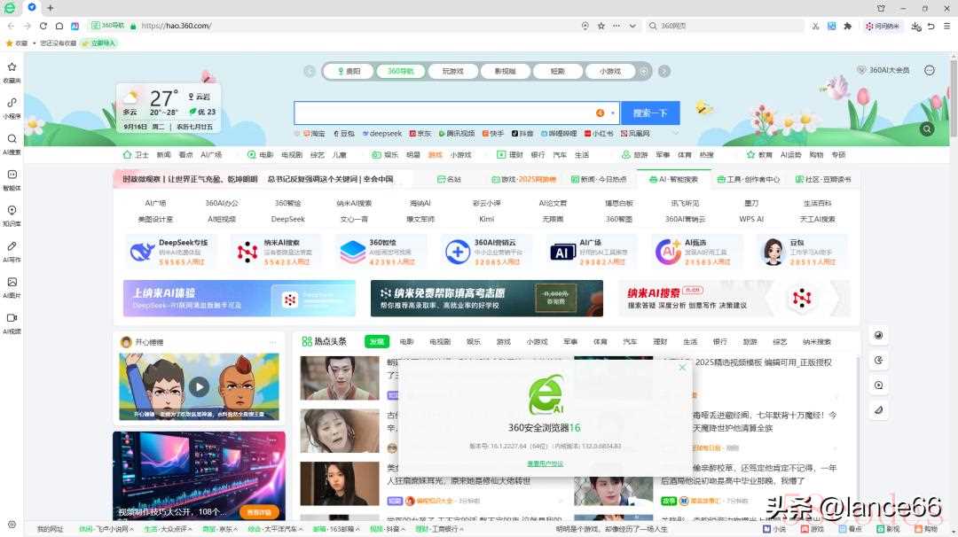958x537 pixels.
Task: Open the browser hamburger menu
Action: pyautogui.click(x=947, y=27)
